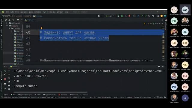Viewport: 192px width, 108px height.
Task: Hide the Project panel with the minus icon
Action: 22,20
